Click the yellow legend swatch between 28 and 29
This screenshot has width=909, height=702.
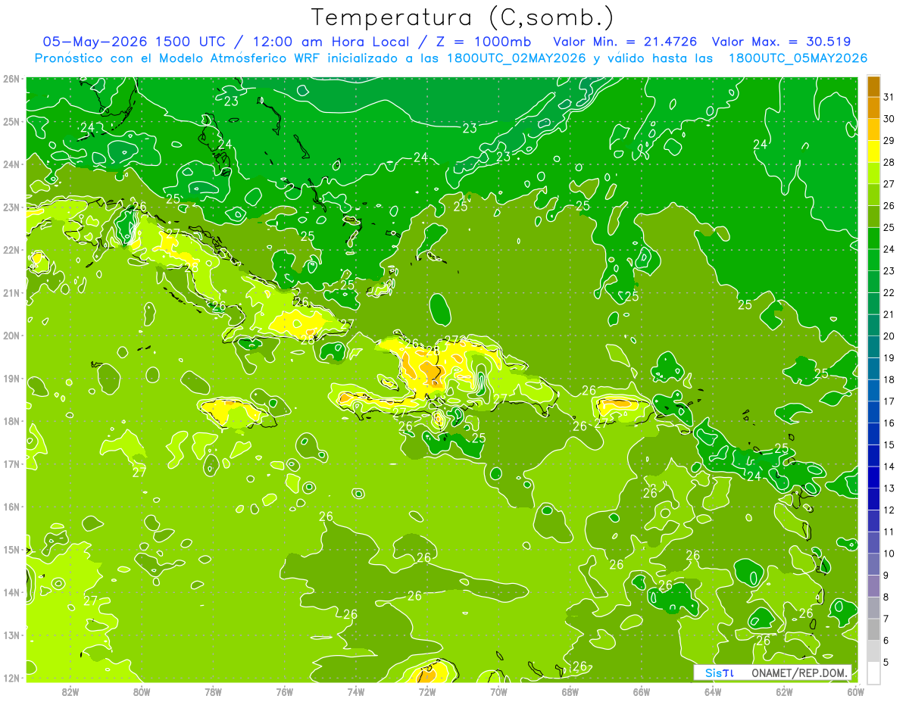tap(873, 151)
